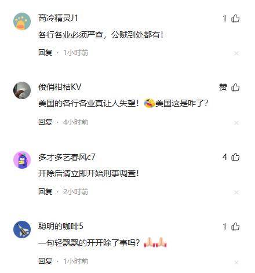Open 高冷精灵J1's avatar profile

coord(22,21)
